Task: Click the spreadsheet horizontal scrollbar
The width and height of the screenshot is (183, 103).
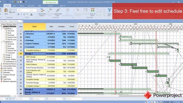Action: point(47,96)
